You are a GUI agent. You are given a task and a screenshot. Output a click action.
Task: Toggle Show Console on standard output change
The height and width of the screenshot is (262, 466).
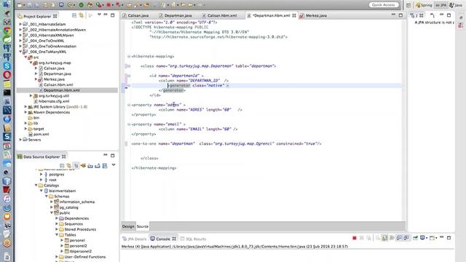[x=399, y=238]
